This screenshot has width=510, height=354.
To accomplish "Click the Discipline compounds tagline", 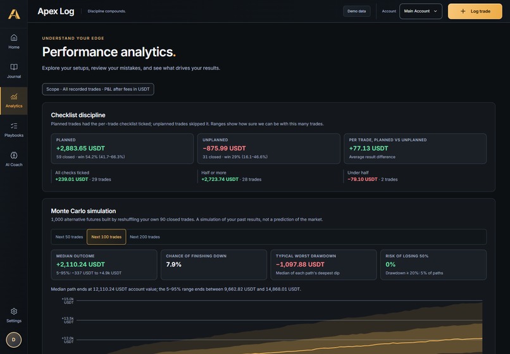I will tap(107, 11).
